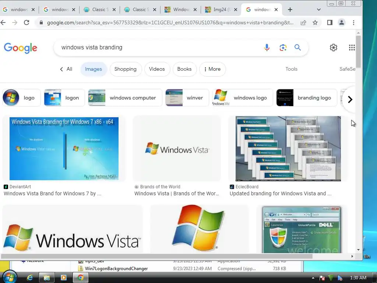Viewport: 377px width, 283px height.
Task: Open the Dell Welcome Center screenshot image
Action: pos(302,230)
